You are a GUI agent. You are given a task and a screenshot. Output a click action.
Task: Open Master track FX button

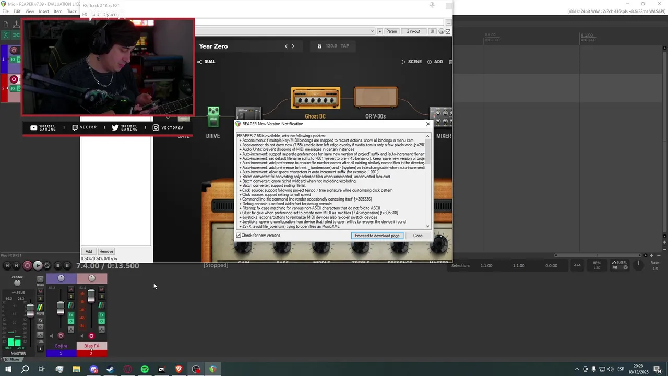(40, 321)
